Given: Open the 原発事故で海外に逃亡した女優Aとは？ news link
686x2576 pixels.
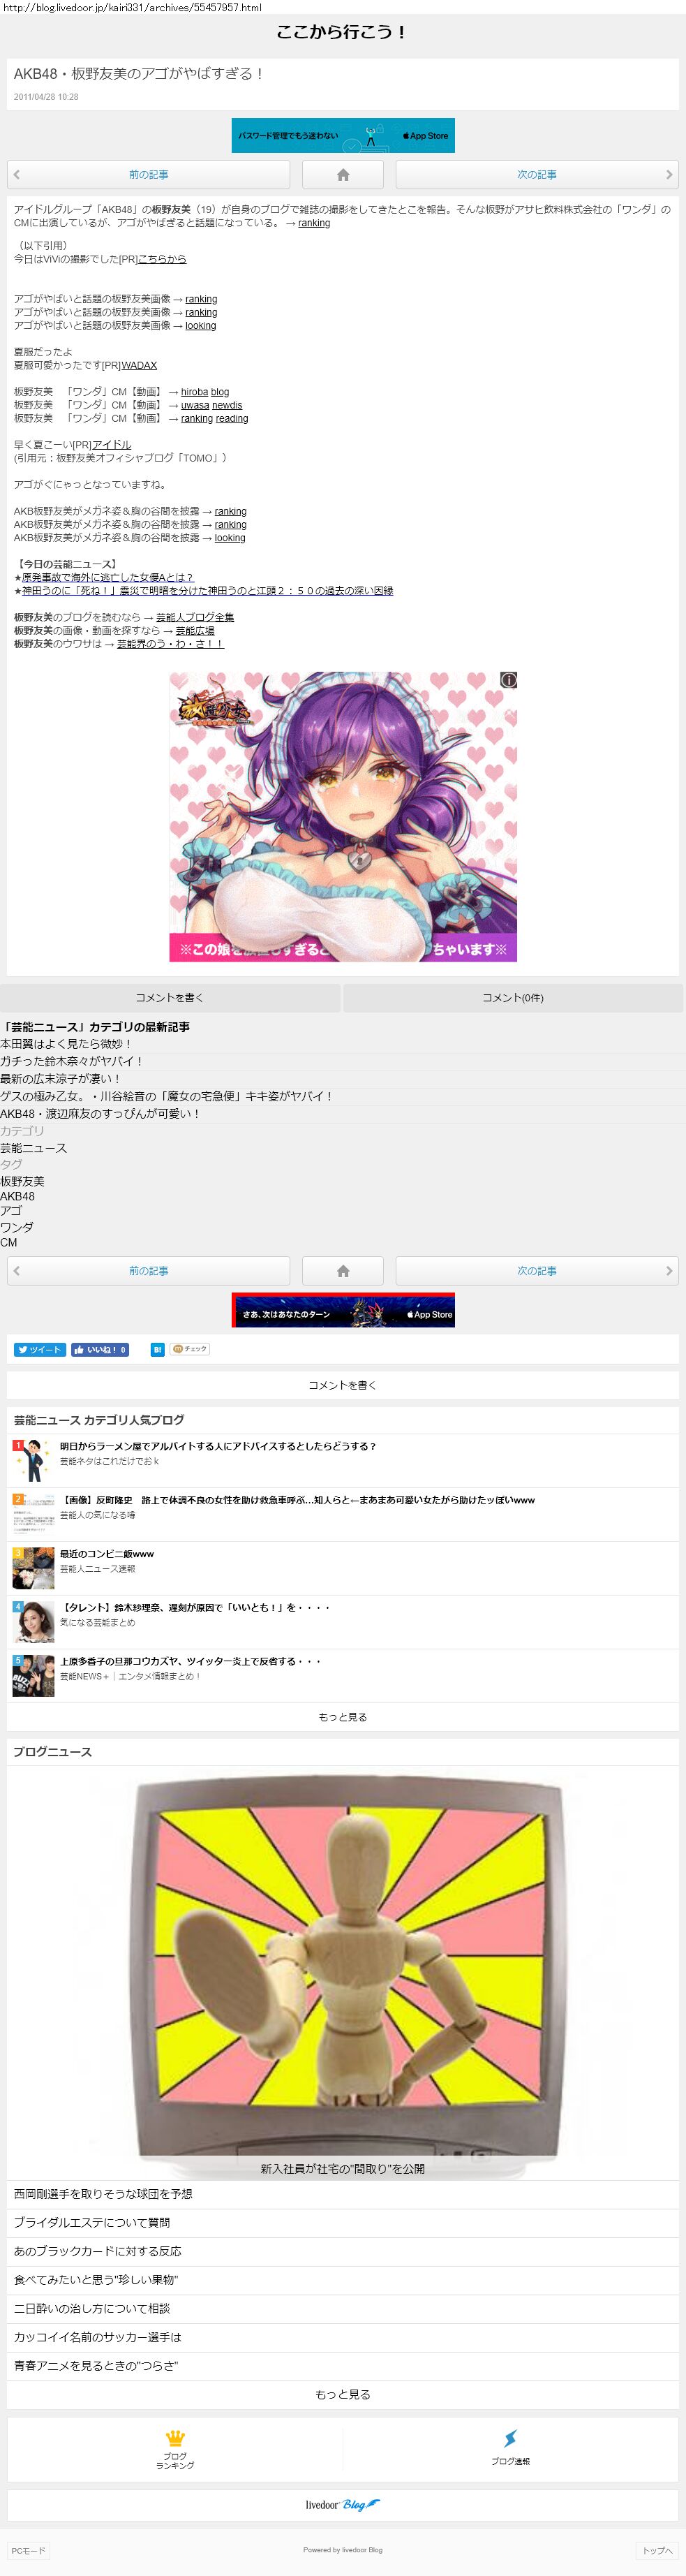Looking at the screenshot, I should coord(108,577).
